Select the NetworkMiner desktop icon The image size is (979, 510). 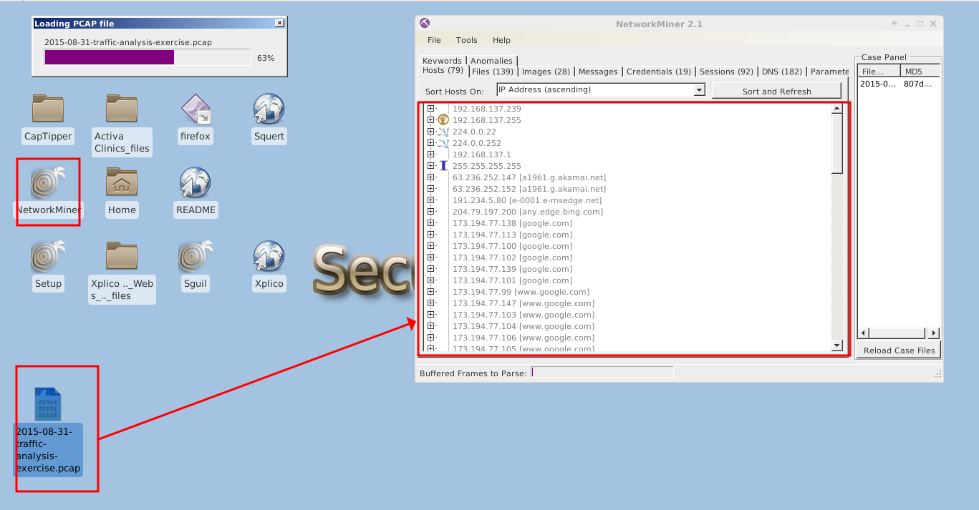(48, 182)
